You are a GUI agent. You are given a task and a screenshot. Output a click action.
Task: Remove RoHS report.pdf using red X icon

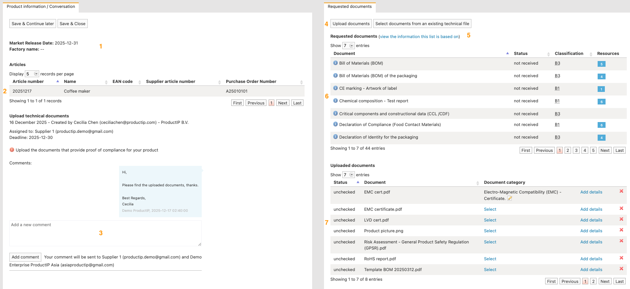pyautogui.click(x=621, y=258)
